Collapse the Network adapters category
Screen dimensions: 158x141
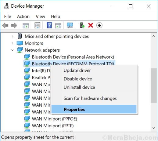pos(13,50)
